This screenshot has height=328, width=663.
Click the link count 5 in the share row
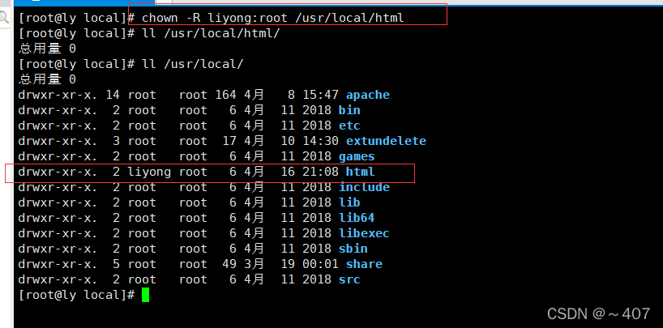coord(117,264)
